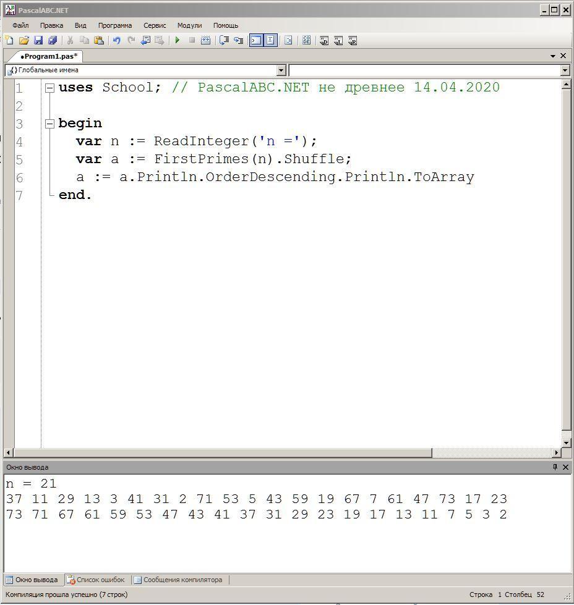Viewport: 574px width, 605px height.
Task: Toggle the input panel toolbar button
Action: (270, 40)
